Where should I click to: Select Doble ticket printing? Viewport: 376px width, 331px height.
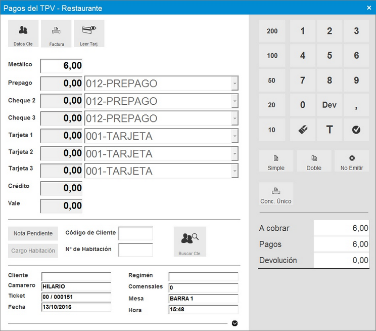314,161
